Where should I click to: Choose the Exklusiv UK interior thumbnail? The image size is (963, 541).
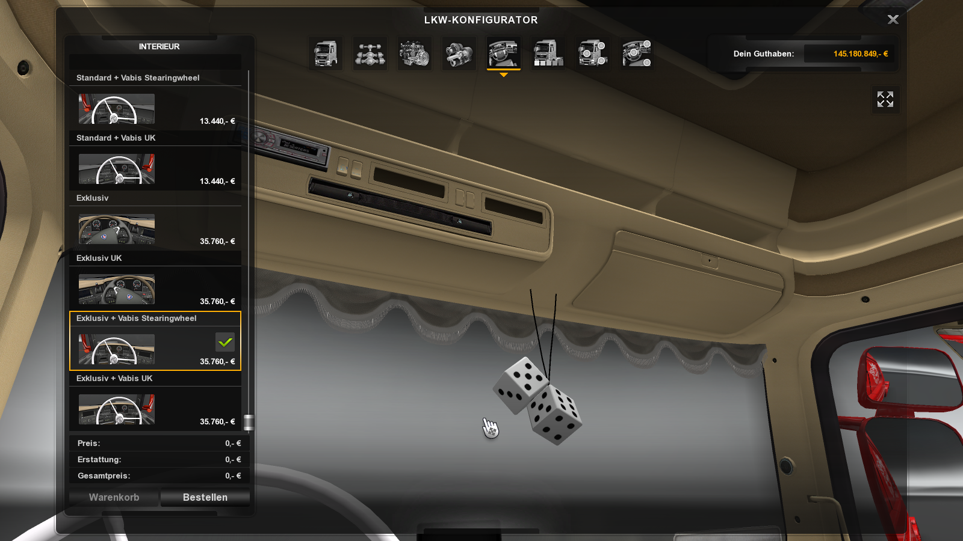117,289
